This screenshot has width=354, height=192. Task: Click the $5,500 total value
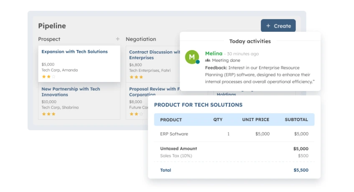point(301,170)
